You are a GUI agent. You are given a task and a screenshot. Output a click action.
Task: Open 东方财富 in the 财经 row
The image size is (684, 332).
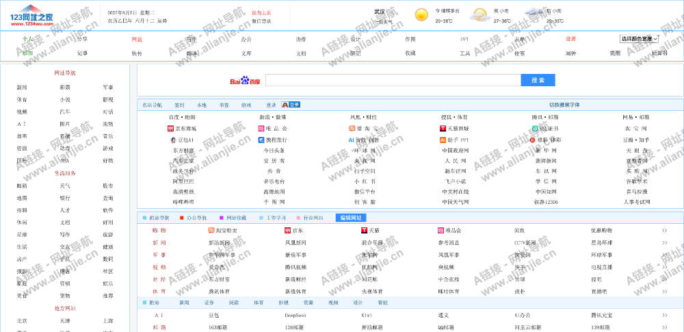click(220, 279)
